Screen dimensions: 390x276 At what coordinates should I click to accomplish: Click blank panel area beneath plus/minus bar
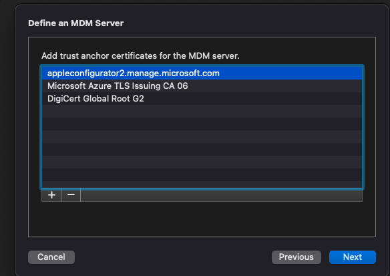click(x=202, y=219)
